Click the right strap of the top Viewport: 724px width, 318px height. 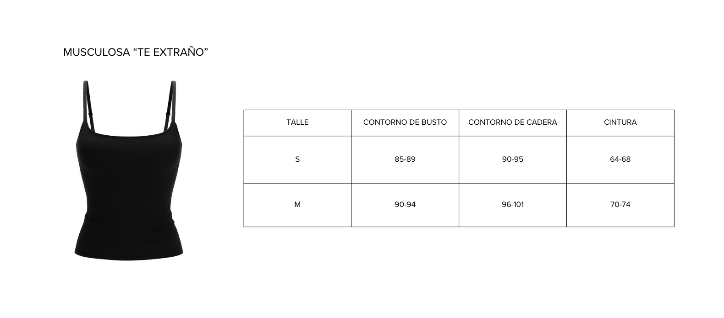coord(171,105)
